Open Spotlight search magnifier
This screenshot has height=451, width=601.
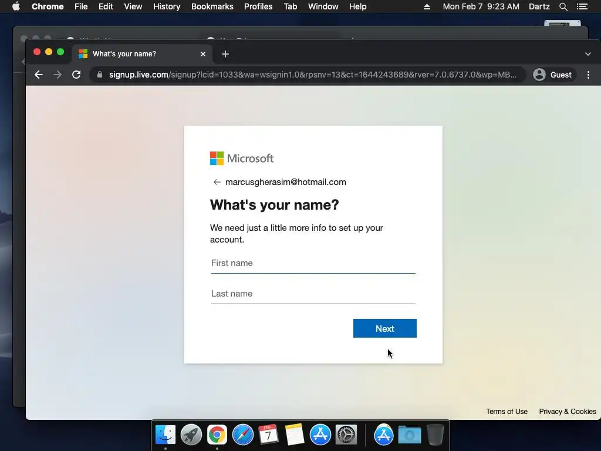[563, 6]
